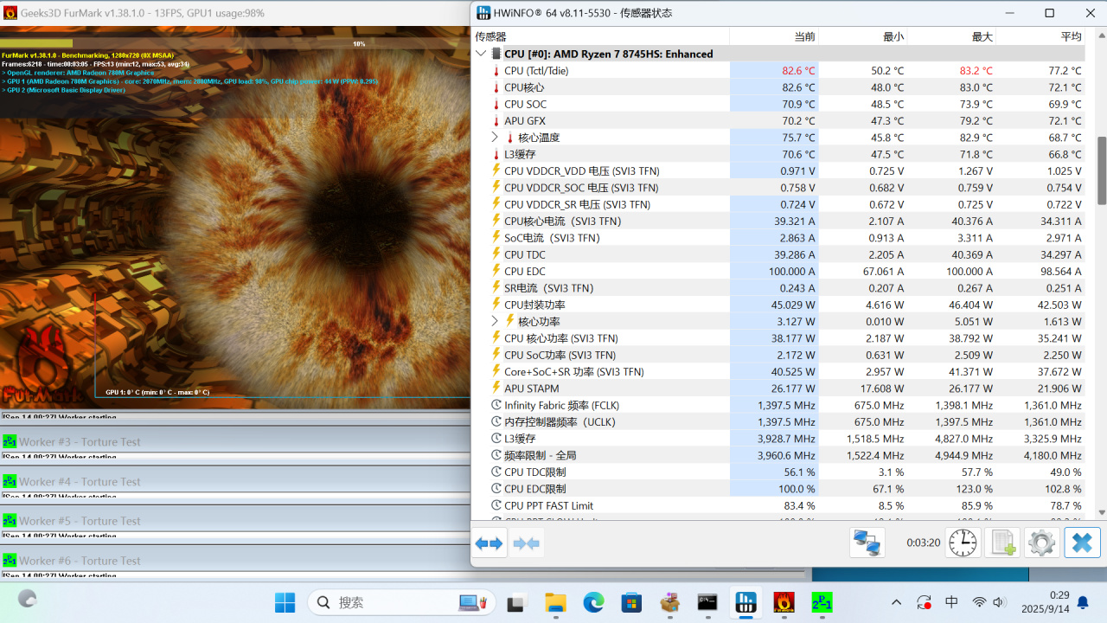Open the Windows Start menu
Screen dimensions: 1107x623
285,602
